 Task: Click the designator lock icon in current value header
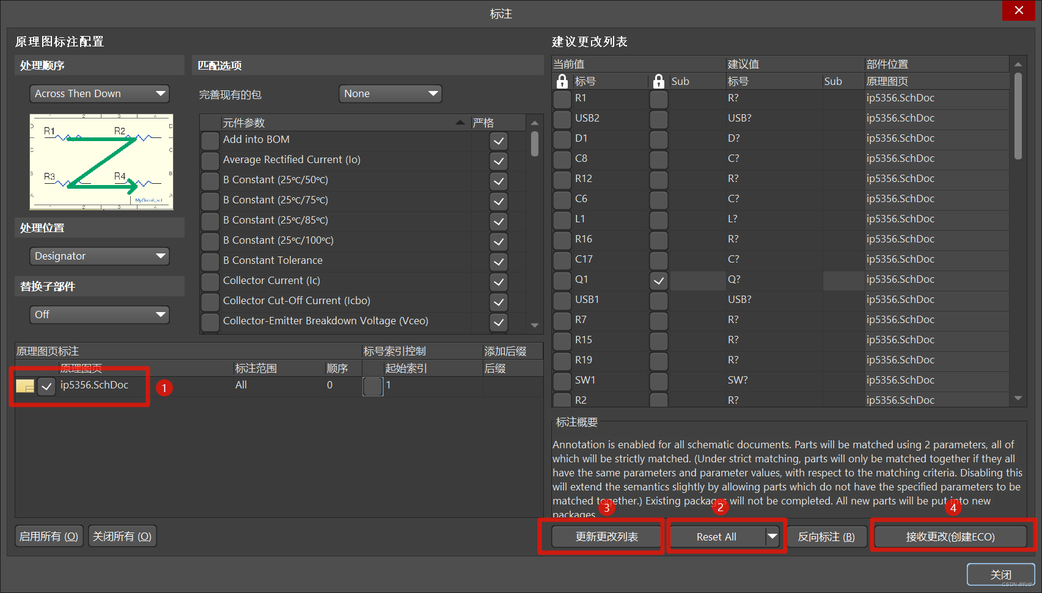coord(562,81)
